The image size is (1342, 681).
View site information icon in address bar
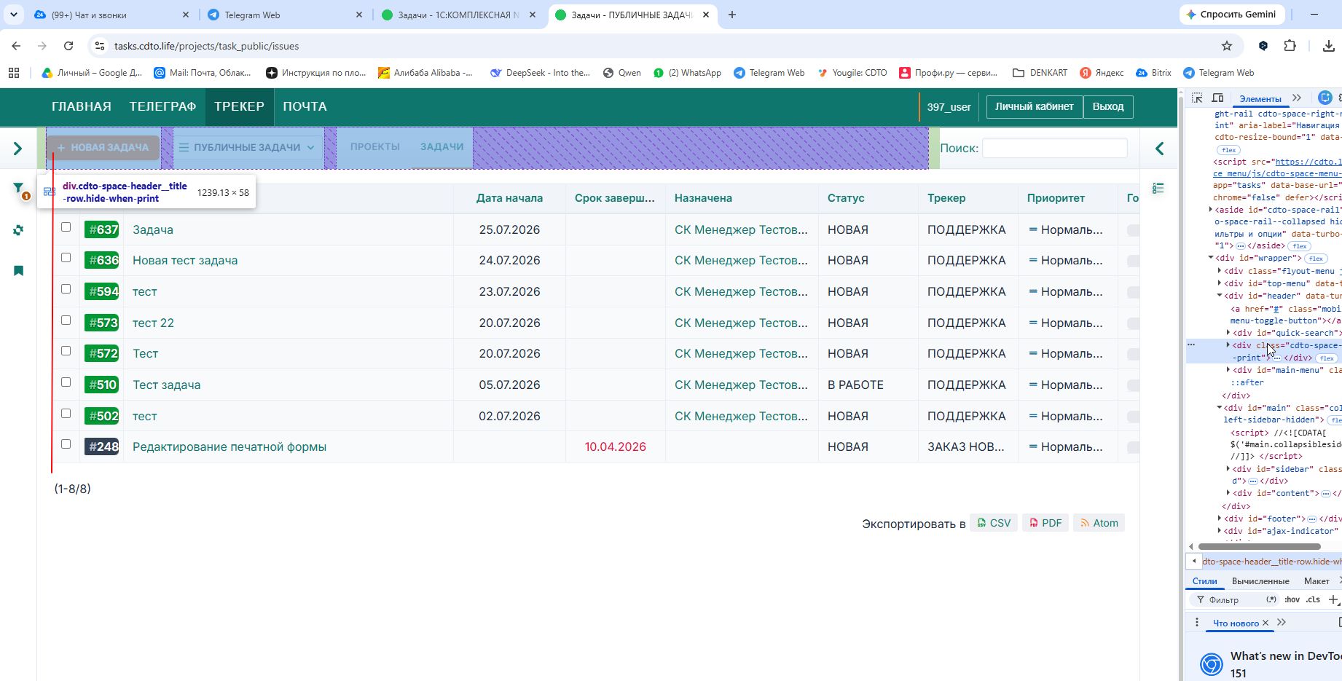pos(99,46)
